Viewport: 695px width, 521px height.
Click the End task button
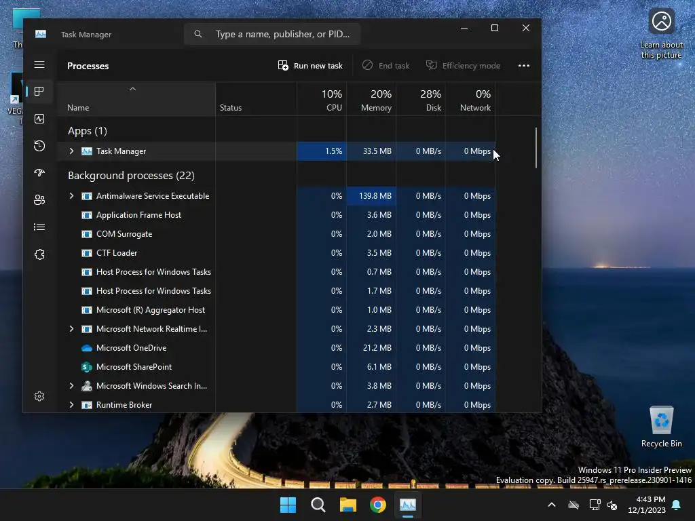[x=386, y=66]
